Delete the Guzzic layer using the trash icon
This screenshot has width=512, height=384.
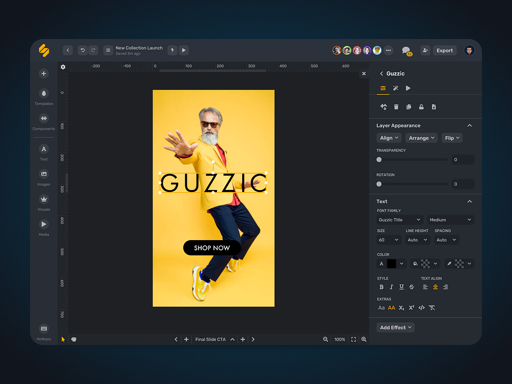pos(396,106)
